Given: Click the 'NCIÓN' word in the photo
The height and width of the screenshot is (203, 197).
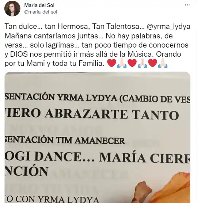Looking at the screenshot, I should coord(26,171).
